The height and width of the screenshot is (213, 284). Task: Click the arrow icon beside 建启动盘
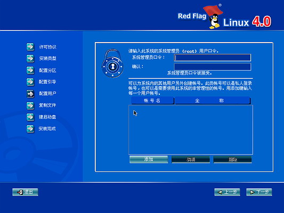pos(30,117)
